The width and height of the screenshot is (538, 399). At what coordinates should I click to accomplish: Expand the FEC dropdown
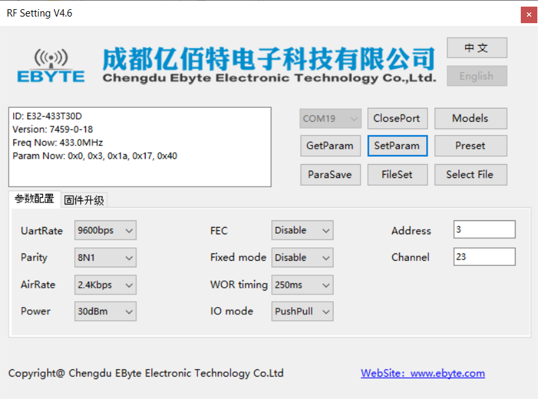[x=302, y=230]
